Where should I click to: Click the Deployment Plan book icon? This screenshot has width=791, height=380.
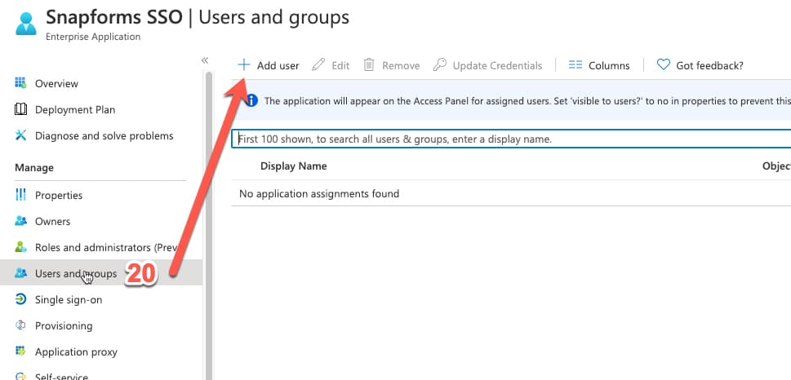tap(21, 109)
